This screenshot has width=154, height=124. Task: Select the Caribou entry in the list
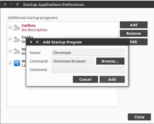63,27
